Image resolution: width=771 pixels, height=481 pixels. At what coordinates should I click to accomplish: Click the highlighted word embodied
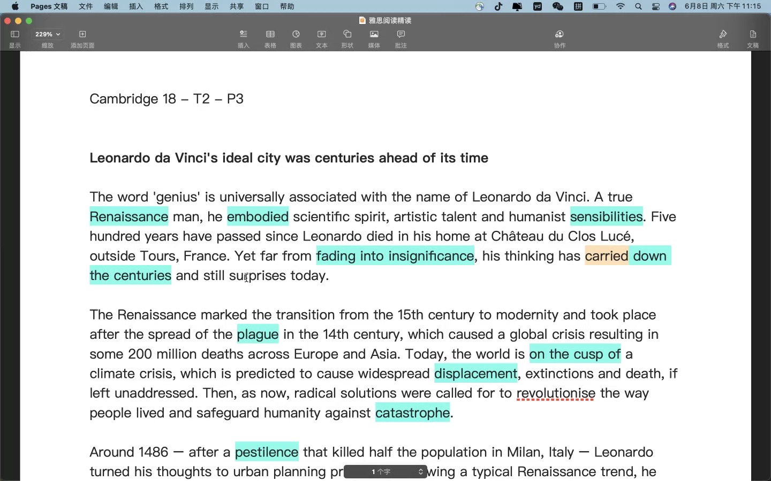[x=258, y=216]
